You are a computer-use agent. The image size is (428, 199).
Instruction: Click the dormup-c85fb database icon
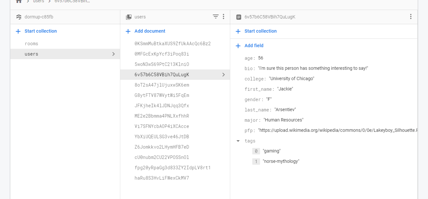pyautogui.click(x=19, y=17)
